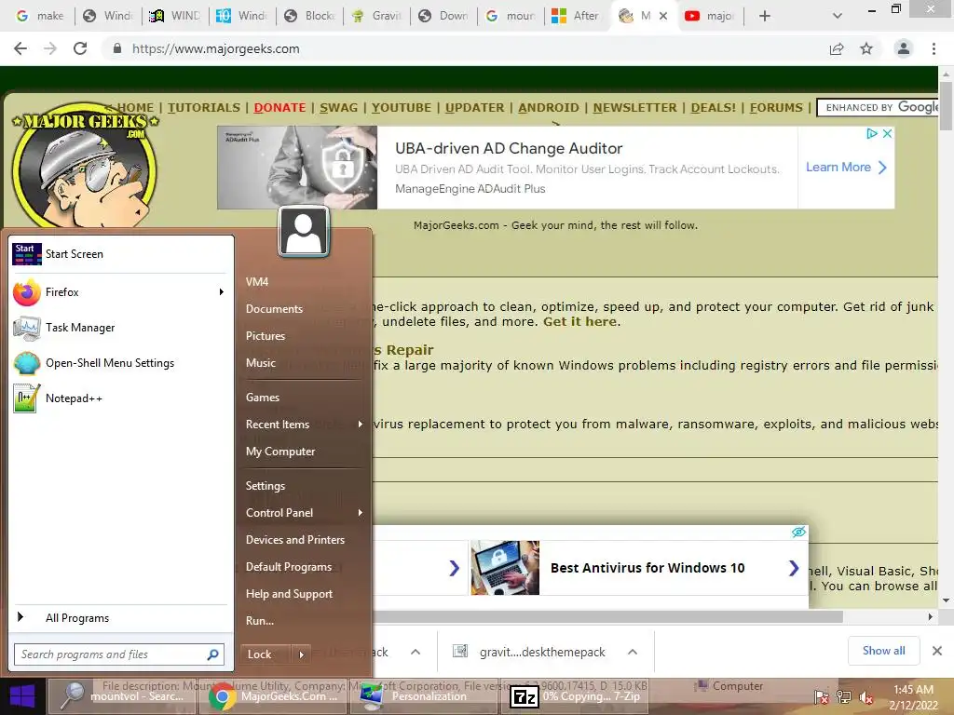
Task: Switch to the 'make' Google tab
Action: tap(39, 16)
